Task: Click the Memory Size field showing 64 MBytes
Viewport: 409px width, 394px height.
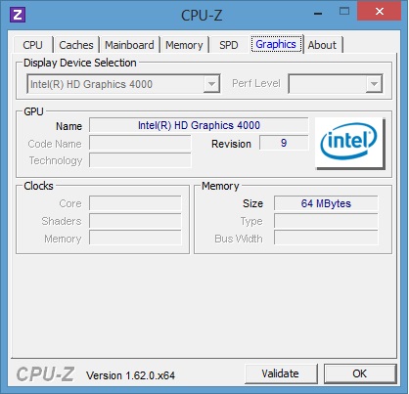Action: pyautogui.click(x=326, y=203)
